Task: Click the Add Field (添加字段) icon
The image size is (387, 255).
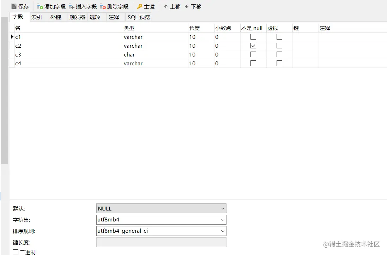Action: [x=40, y=7]
